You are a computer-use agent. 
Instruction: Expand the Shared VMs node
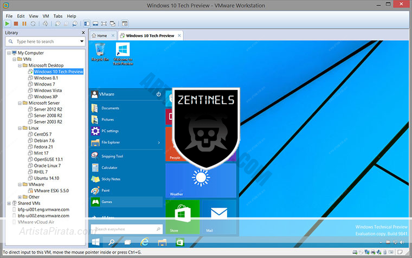(9, 203)
